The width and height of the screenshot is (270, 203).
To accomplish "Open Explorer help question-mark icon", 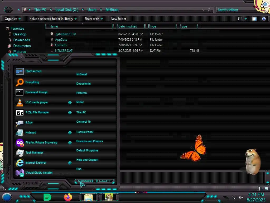I will pyautogui.click(x=264, y=19).
